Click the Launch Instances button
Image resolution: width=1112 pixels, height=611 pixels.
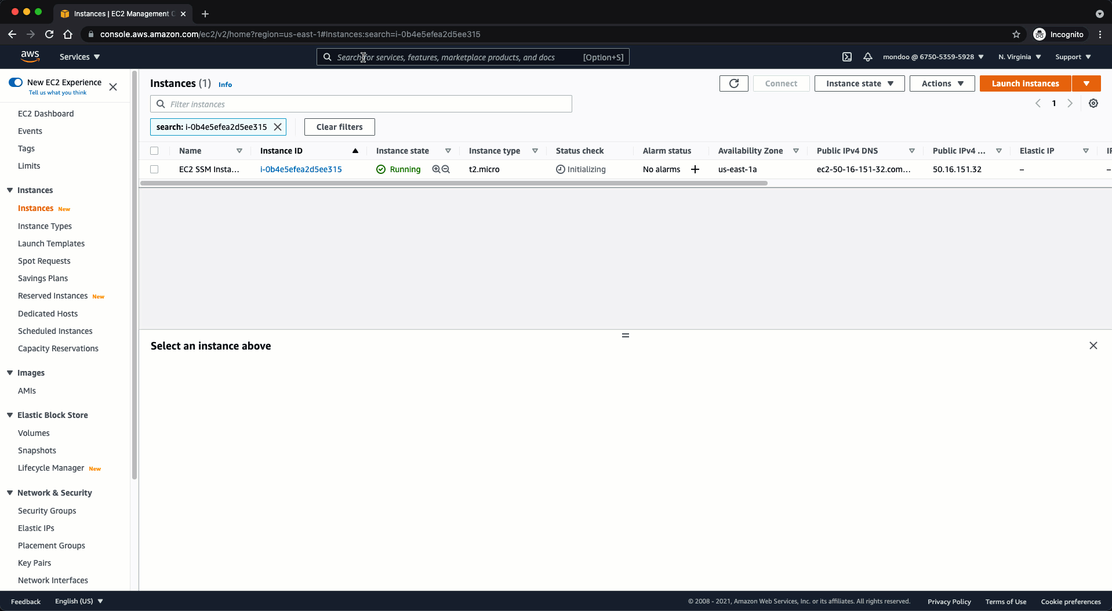(1024, 83)
